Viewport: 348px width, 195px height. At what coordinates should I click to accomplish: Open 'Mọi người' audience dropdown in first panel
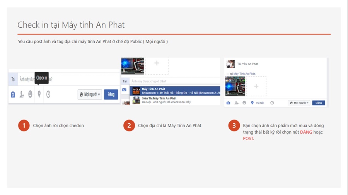tap(90, 95)
